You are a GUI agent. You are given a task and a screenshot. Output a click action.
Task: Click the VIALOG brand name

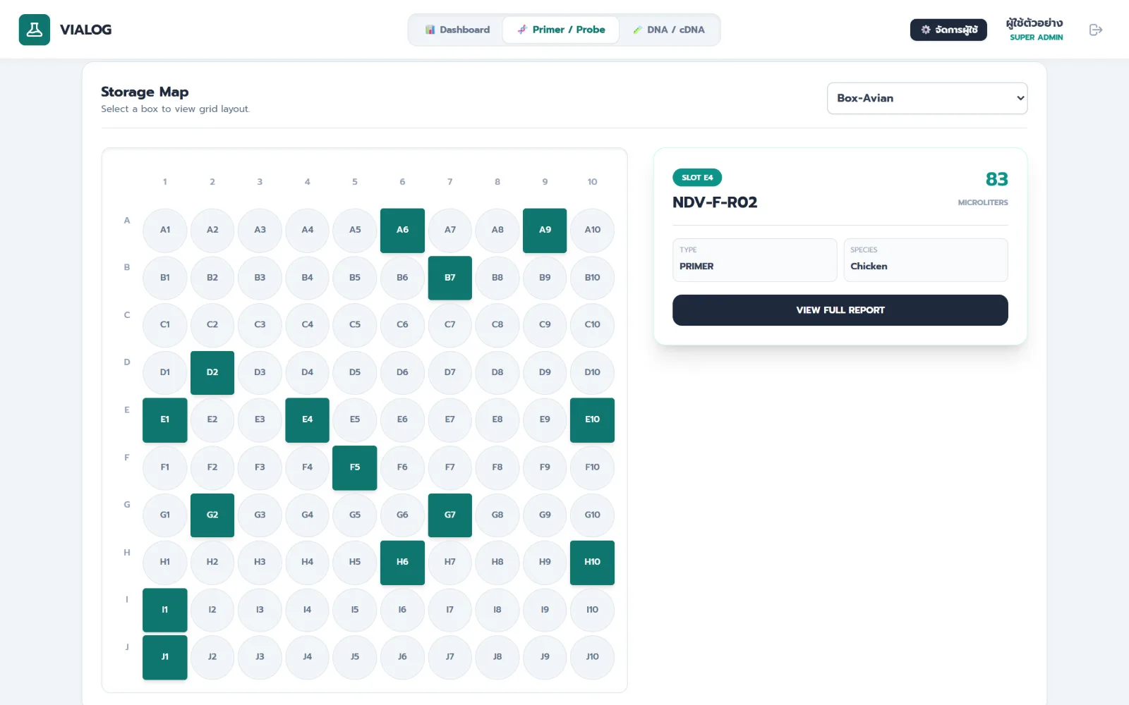pos(85,30)
